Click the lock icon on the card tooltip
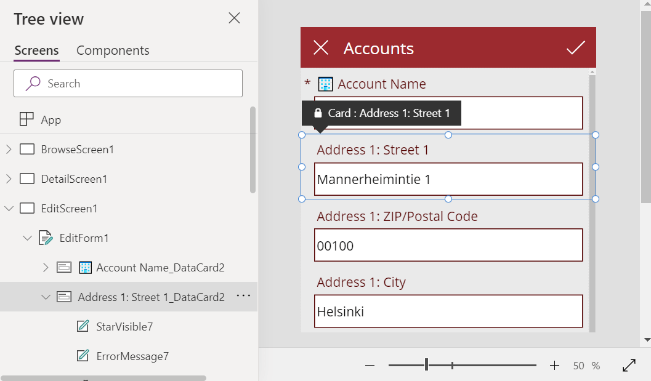 318,113
